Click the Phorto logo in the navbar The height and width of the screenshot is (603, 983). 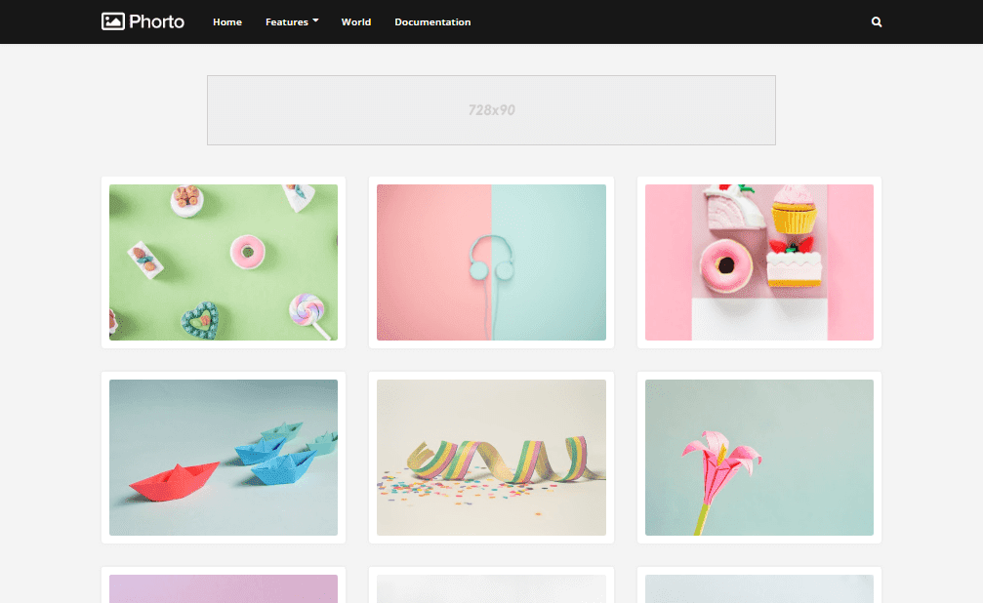tap(143, 21)
